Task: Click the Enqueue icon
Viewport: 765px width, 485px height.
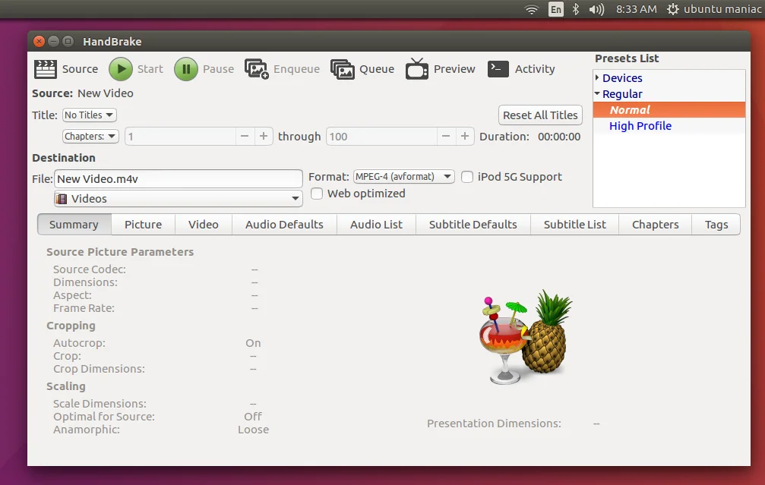Action: 257,69
